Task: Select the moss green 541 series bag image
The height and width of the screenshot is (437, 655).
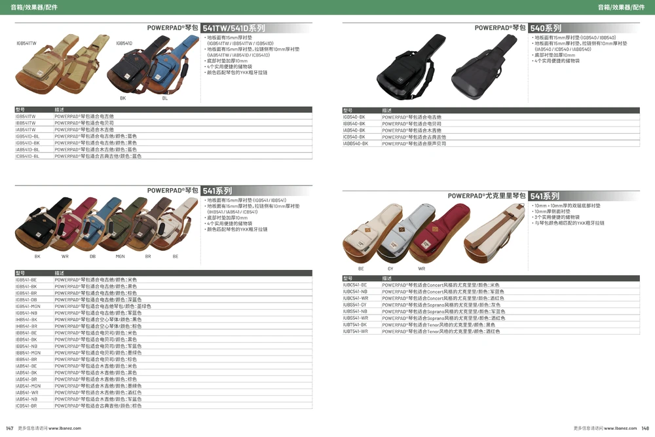Action: [123, 225]
